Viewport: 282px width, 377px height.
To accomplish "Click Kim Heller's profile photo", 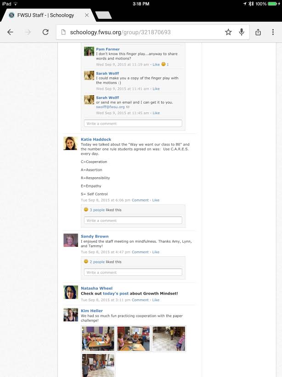I will 71,315.
